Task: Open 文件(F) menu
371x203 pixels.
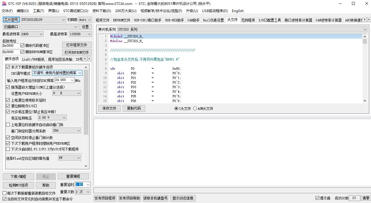Action: 7,11
